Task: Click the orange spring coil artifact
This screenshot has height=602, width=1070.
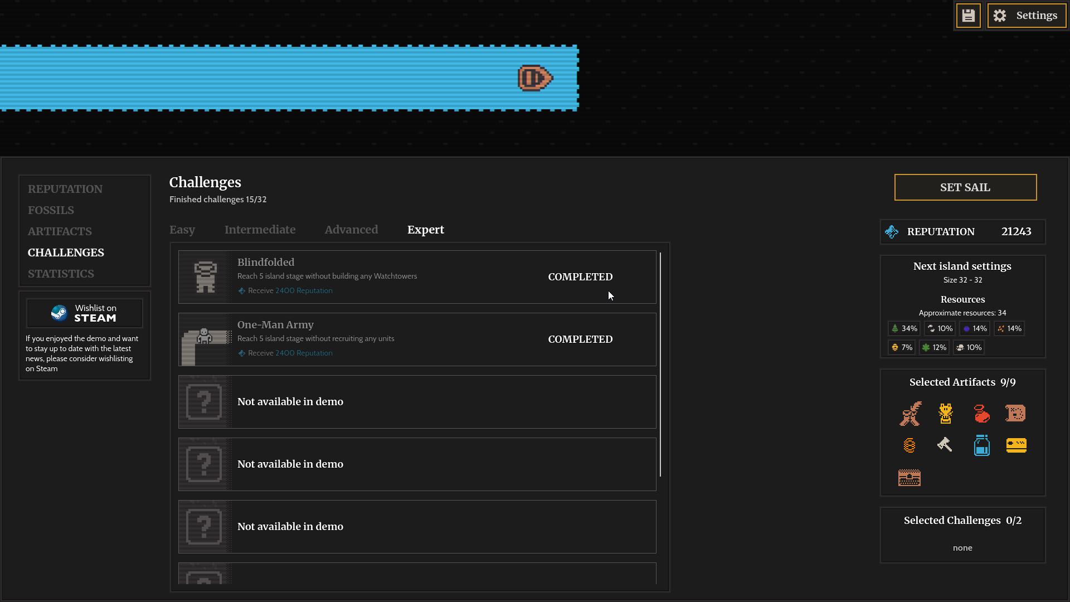Action: 909,445
